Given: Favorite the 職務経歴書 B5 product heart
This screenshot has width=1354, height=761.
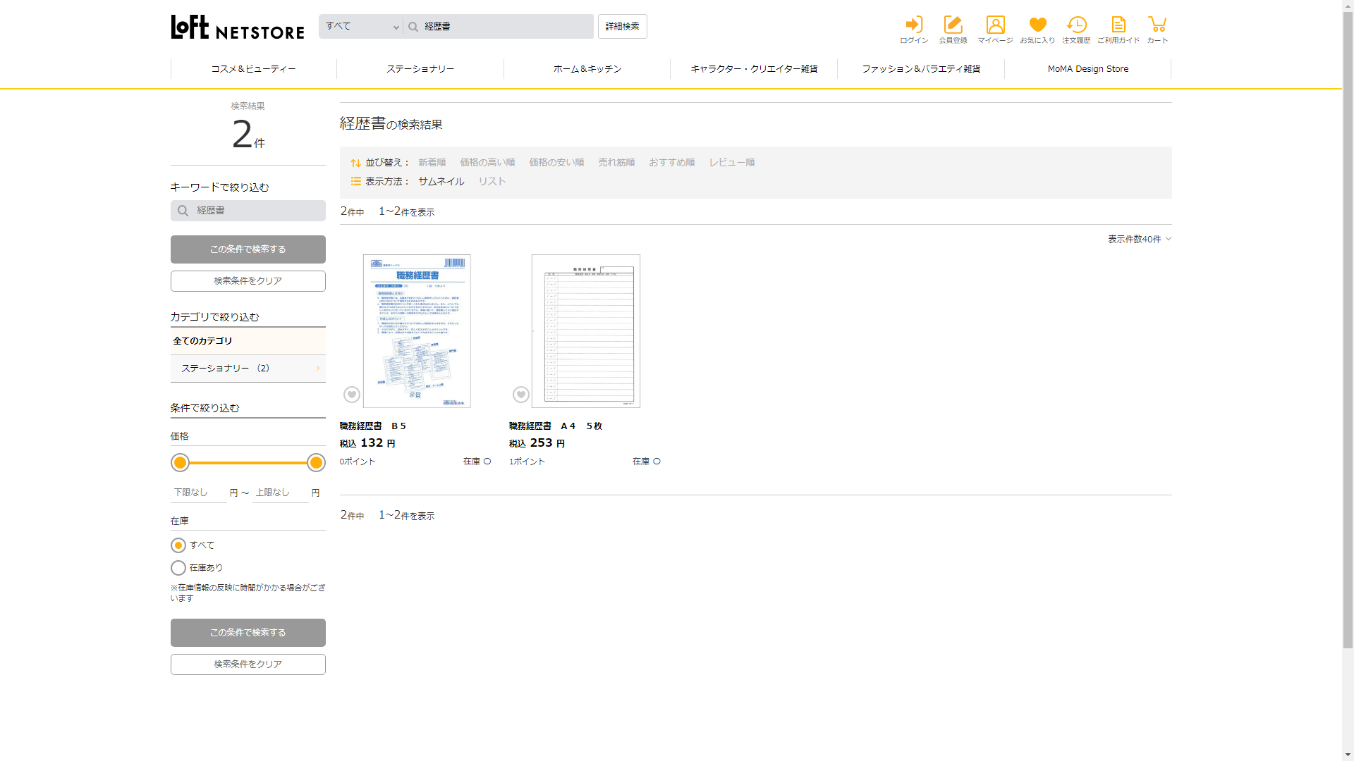Looking at the screenshot, I should (x=352, y=395).
